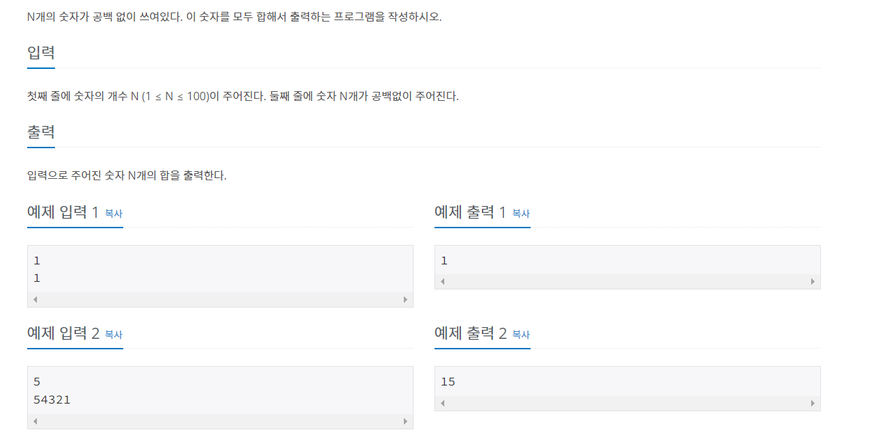Select the text box showing 54321
The image size is (869, 437).
(x=220, y=388)
